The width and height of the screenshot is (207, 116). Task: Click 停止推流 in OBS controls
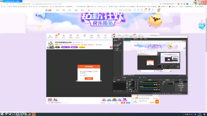pyautogui.click(x=181, y=82)
